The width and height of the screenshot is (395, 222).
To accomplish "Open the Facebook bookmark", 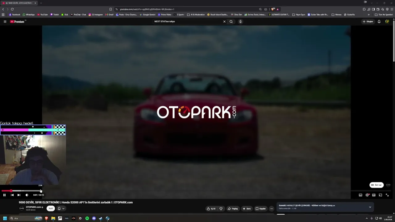I will [15, 14].
